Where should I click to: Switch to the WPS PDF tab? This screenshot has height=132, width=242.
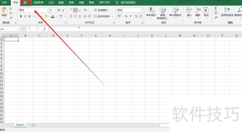click(x=104, y=2)
